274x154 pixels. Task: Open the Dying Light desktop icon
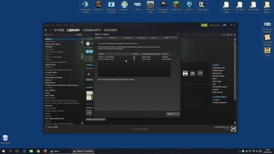click(202, 6)
